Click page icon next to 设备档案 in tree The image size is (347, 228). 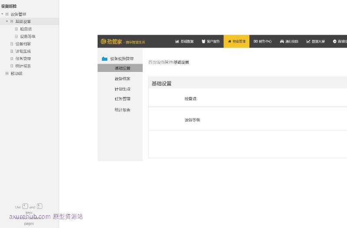(12, 44)
